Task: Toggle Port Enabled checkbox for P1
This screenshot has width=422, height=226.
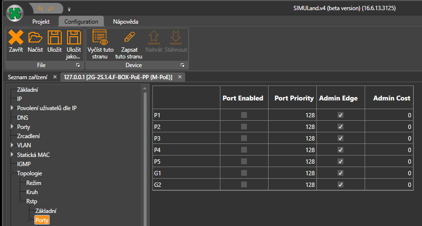Action: (244, 115)
